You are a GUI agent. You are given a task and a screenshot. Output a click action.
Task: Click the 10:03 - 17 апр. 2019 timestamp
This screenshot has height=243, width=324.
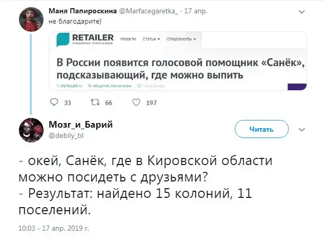53,227
